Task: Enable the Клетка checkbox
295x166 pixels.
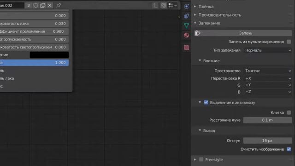Action: [x=289, y=113]
